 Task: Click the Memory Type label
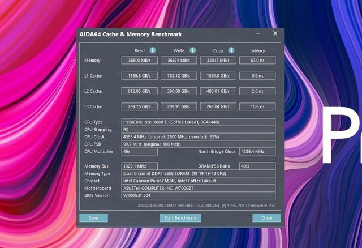pyautogui.click(x=97, y=174)
